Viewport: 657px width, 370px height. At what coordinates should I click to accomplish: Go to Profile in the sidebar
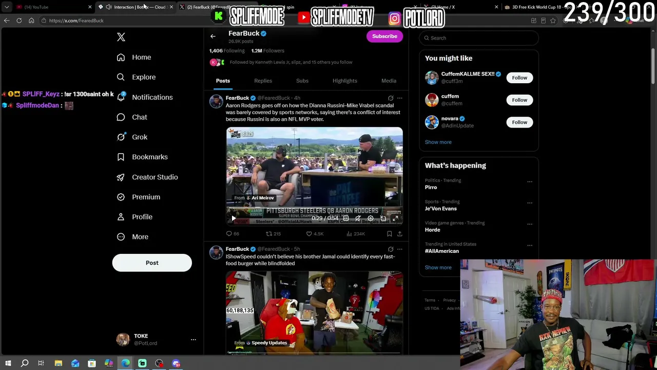134,217
